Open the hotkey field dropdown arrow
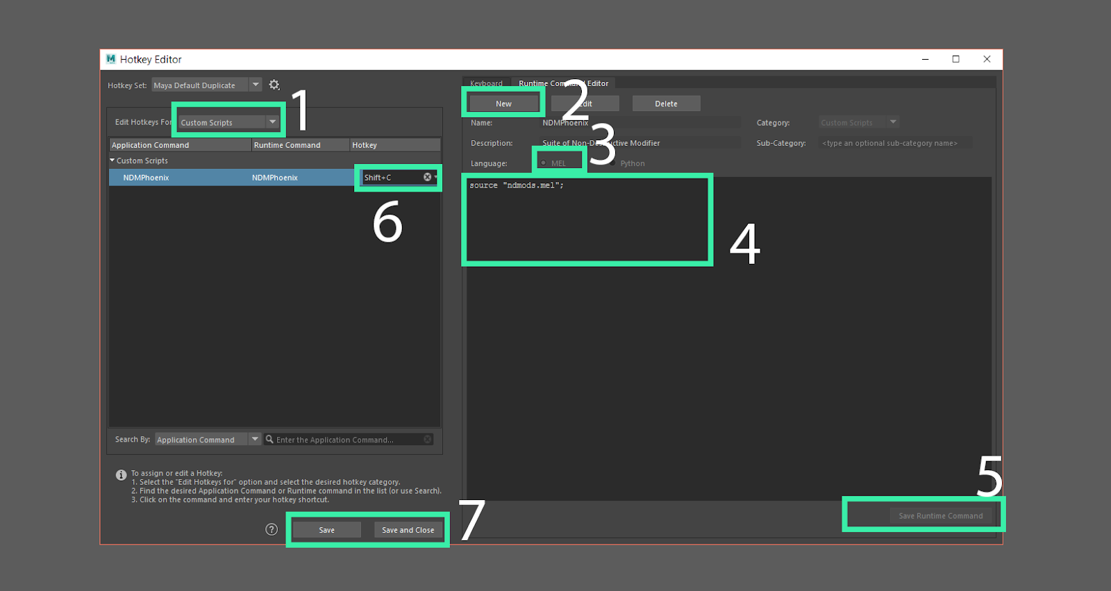The image size is (1111, 591). click(x=435, y=177)
